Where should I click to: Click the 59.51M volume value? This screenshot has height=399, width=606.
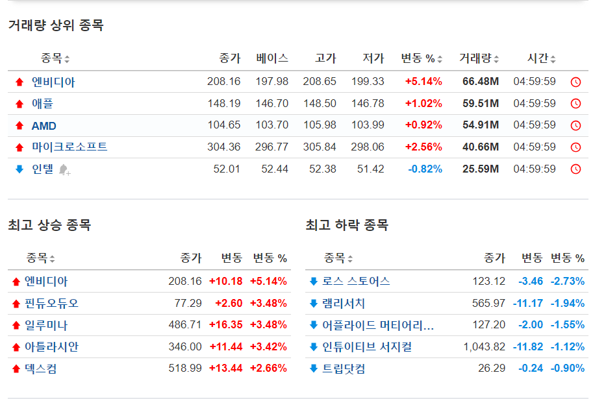pos(481,103)
